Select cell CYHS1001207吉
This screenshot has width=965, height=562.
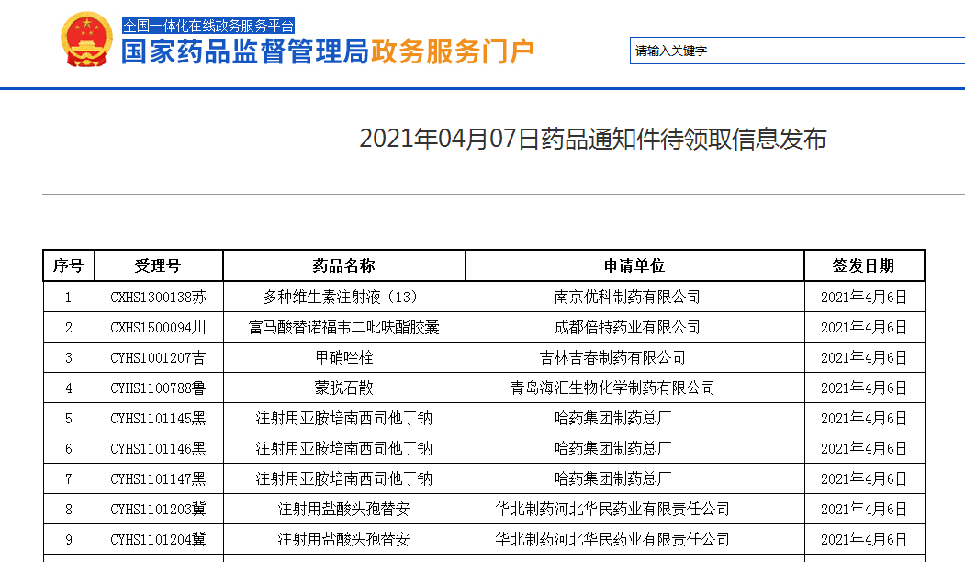(158, 357)
